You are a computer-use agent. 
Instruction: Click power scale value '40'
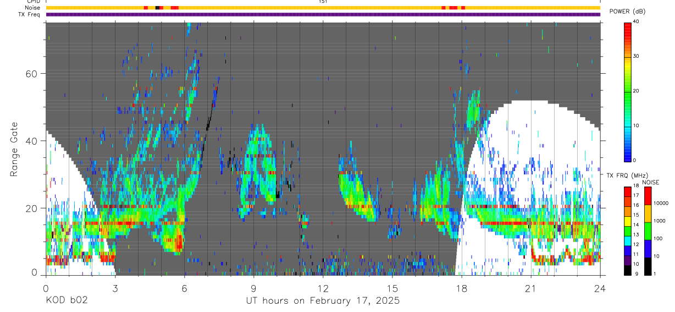637,21
